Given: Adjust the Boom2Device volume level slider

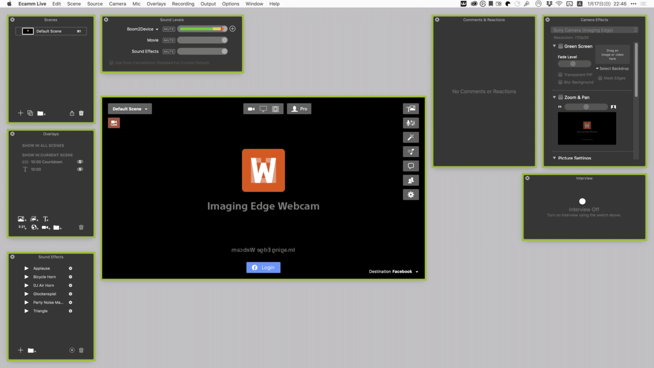Looking at the screenshot, I should click(x=203, y=29).
